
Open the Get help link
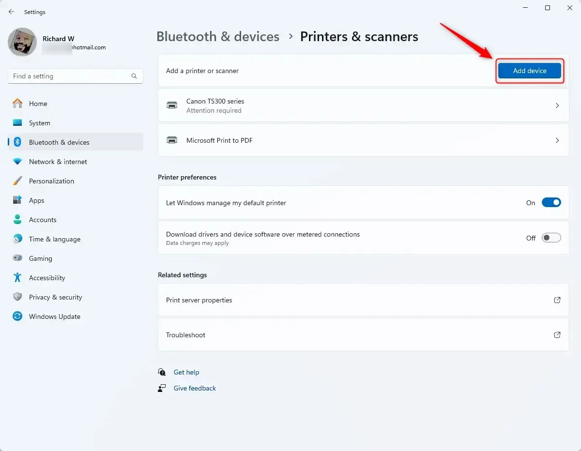click(x=186, y=372)
